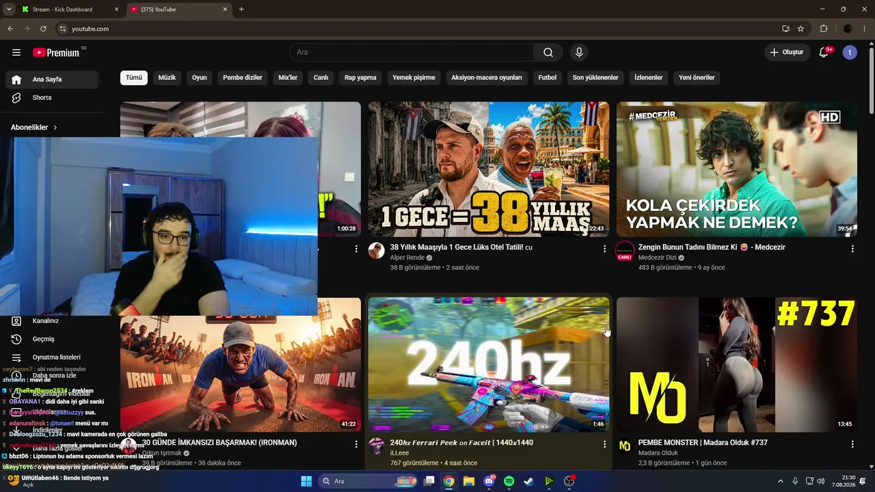Go to Ana Sayfa in the sidebar
Screen dimensions: 875x492
(52, 79)
